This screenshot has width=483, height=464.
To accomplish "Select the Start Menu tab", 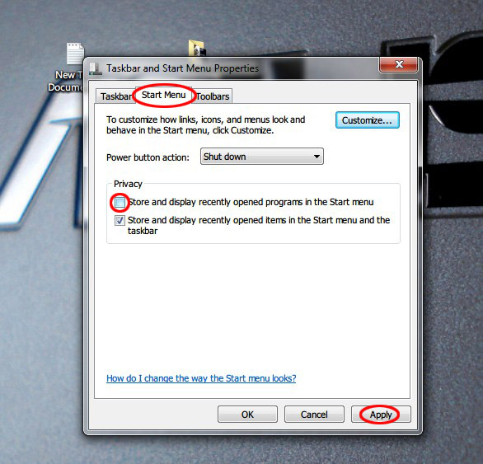I will click(x=163, y=95).
